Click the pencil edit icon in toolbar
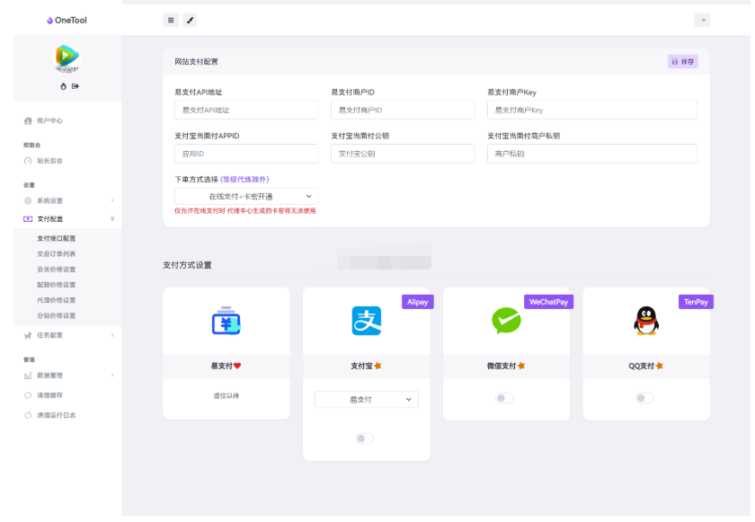 [x=190, y=19]
